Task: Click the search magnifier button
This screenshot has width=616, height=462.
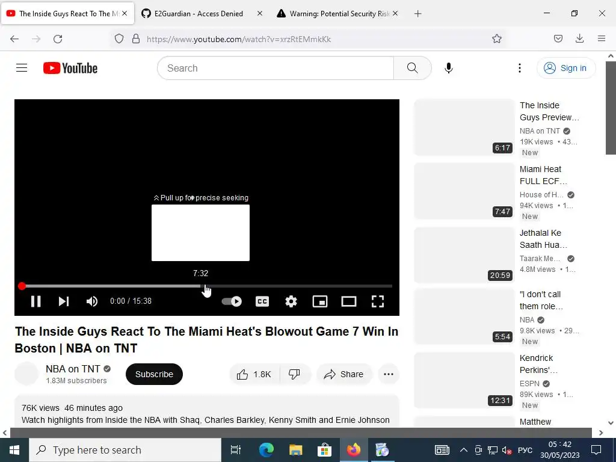Action: click(413, 68)
